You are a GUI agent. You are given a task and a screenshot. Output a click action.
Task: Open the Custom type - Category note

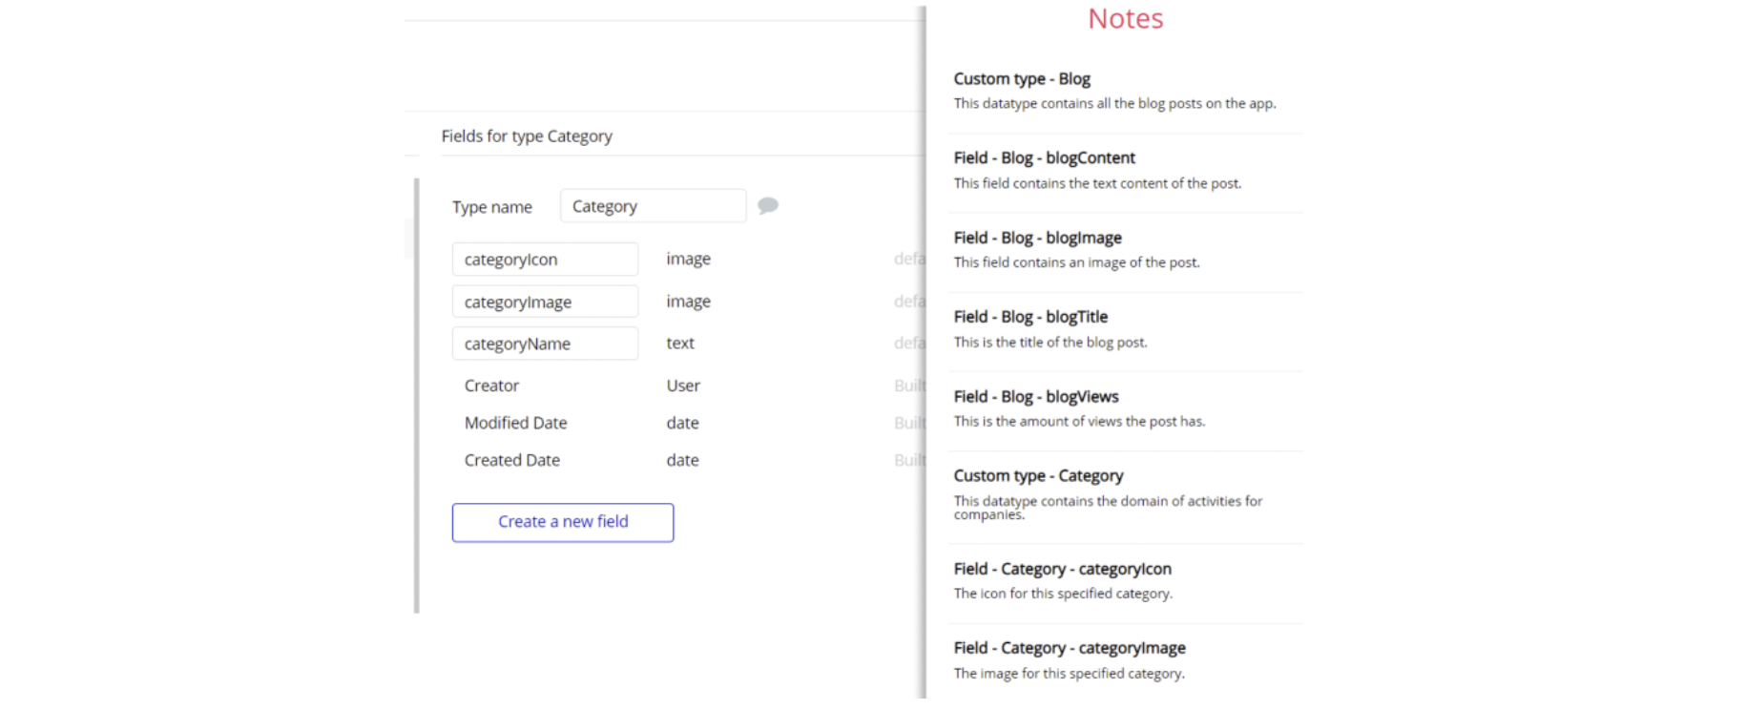(1038, 476)
